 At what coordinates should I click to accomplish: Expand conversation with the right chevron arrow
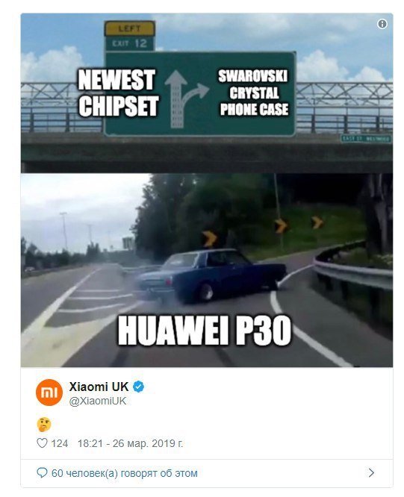click(x=371, y=473)
